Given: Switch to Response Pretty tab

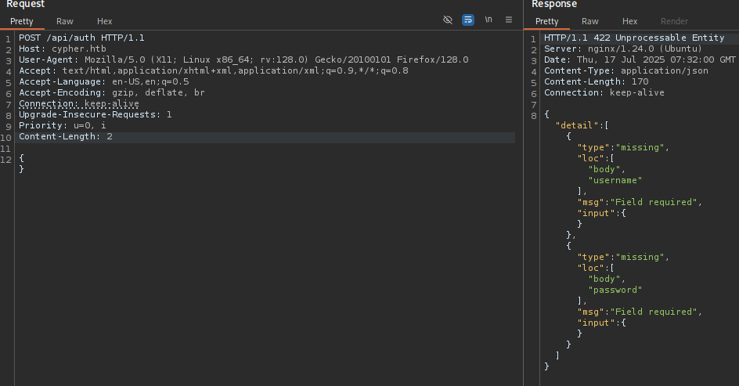Looking at the screenshot, I should [x=546, y=21].
